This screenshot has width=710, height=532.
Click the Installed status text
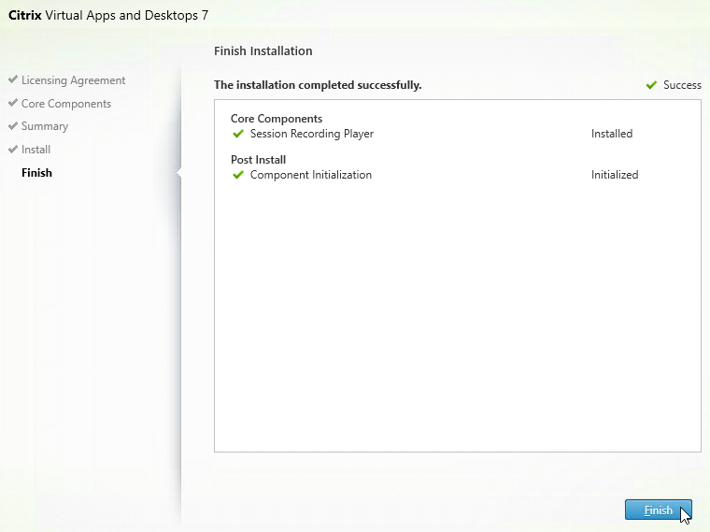pyautogui.click(x=612, y=134)
